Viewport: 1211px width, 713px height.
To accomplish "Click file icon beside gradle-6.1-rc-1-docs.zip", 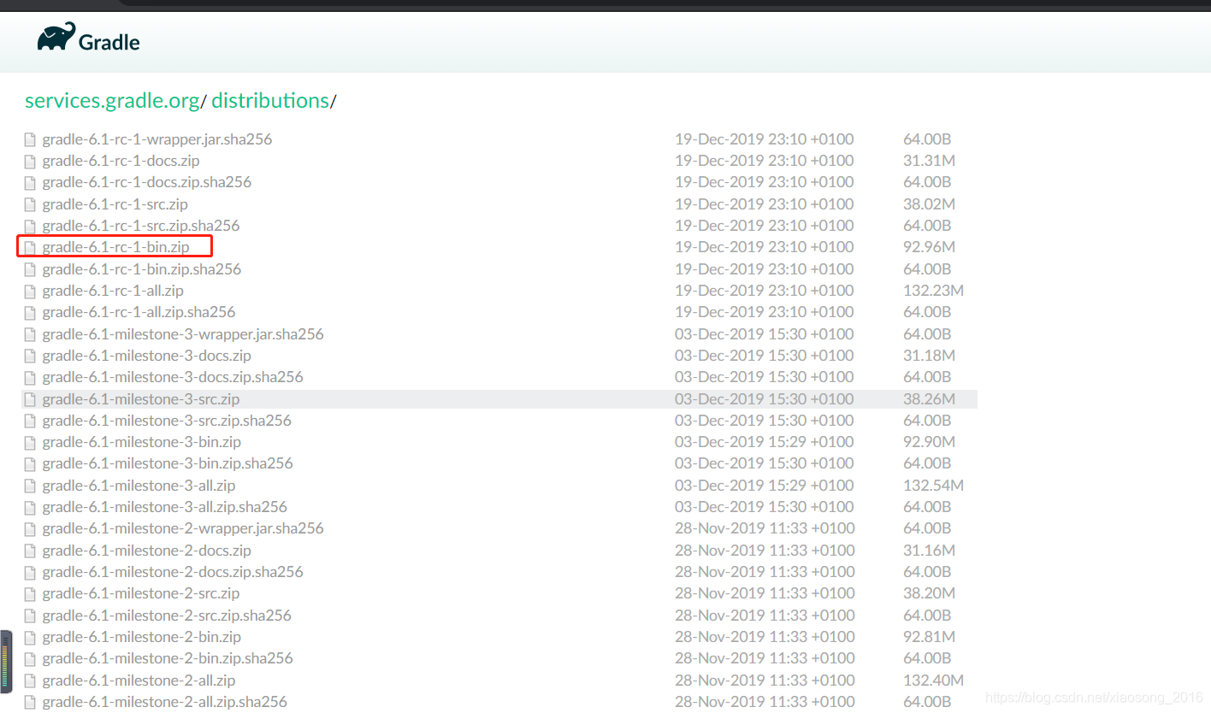I will coord(30,161).
